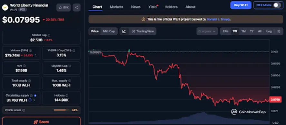Enable the Log scale
286x125 pixels.
pos(269,31)
